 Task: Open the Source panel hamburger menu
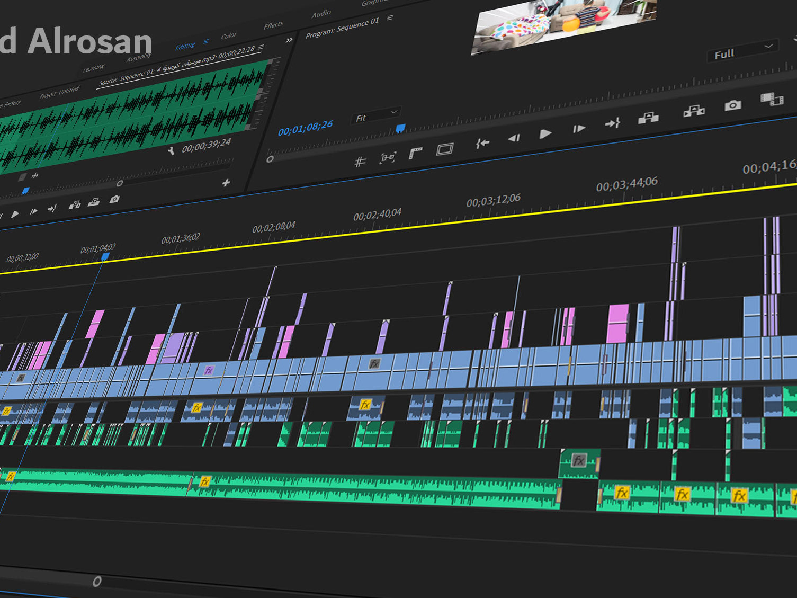click(x=261, y=47)
